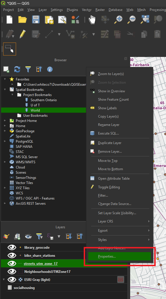The height and width of the screenshot is (299, 166).
Task: Click the Browser panel float button
Action: click(126, 59)
